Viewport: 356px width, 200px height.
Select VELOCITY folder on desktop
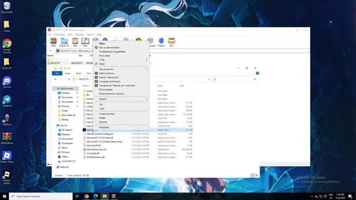pyautogui.click(x=7, y=63)
